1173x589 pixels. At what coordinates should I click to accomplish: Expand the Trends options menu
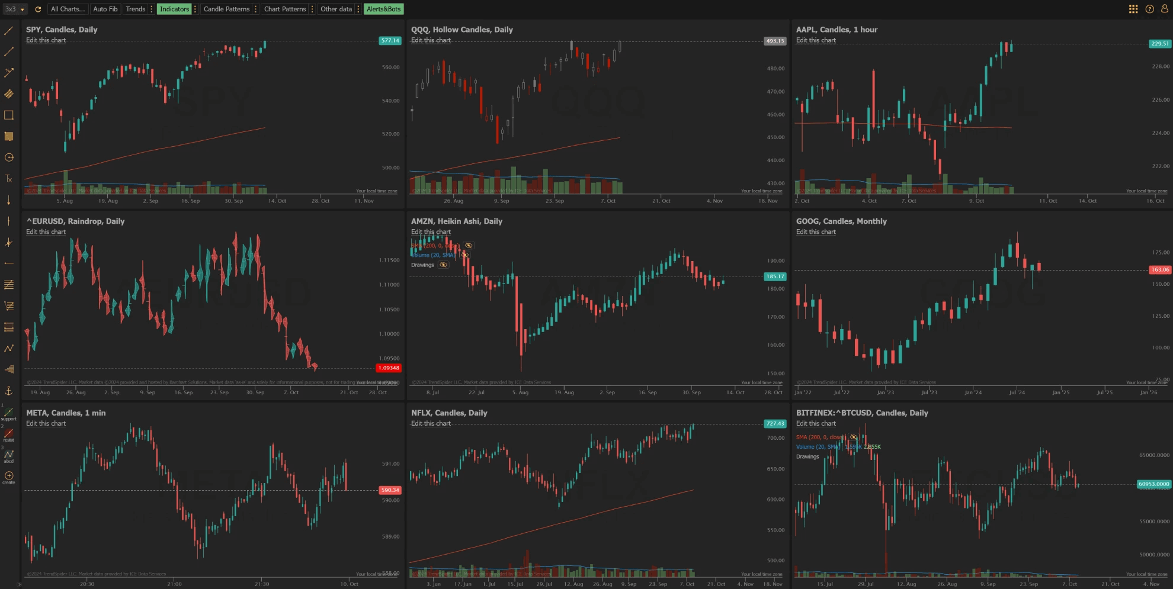click(152, 9)
